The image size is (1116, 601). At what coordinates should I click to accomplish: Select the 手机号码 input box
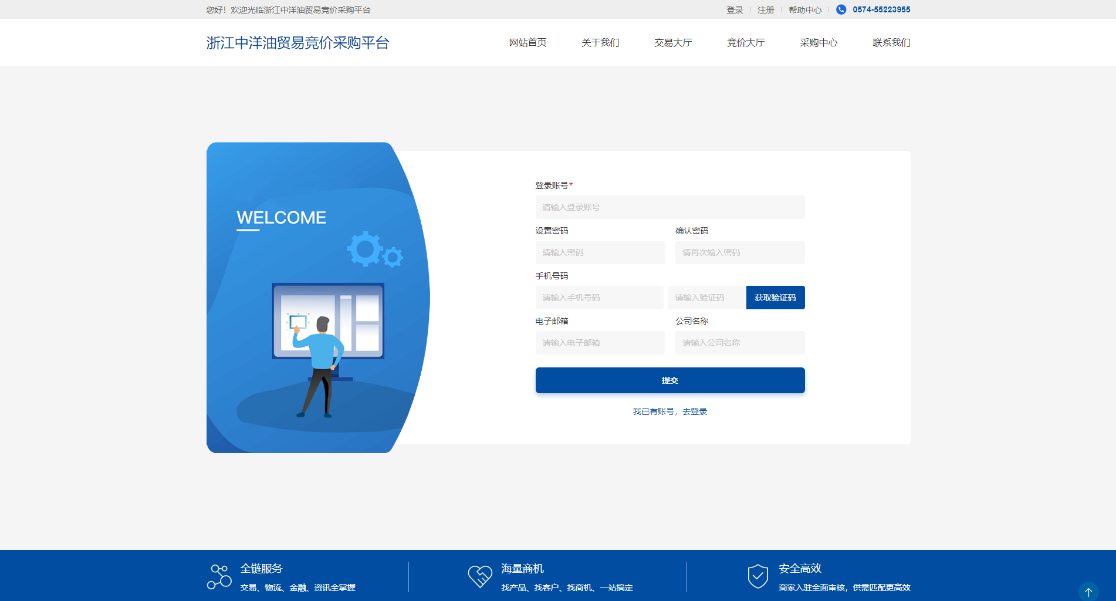[599, 298]
